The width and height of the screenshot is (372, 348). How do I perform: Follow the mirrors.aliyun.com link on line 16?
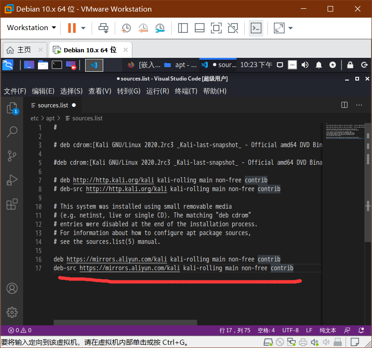coord(117,259)
